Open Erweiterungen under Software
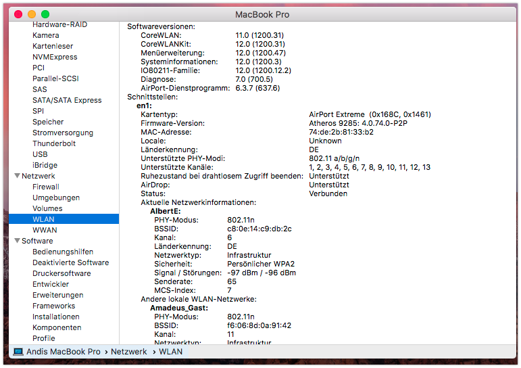The height and width of the screenshot is (368, 521). [x=58, y=295]
